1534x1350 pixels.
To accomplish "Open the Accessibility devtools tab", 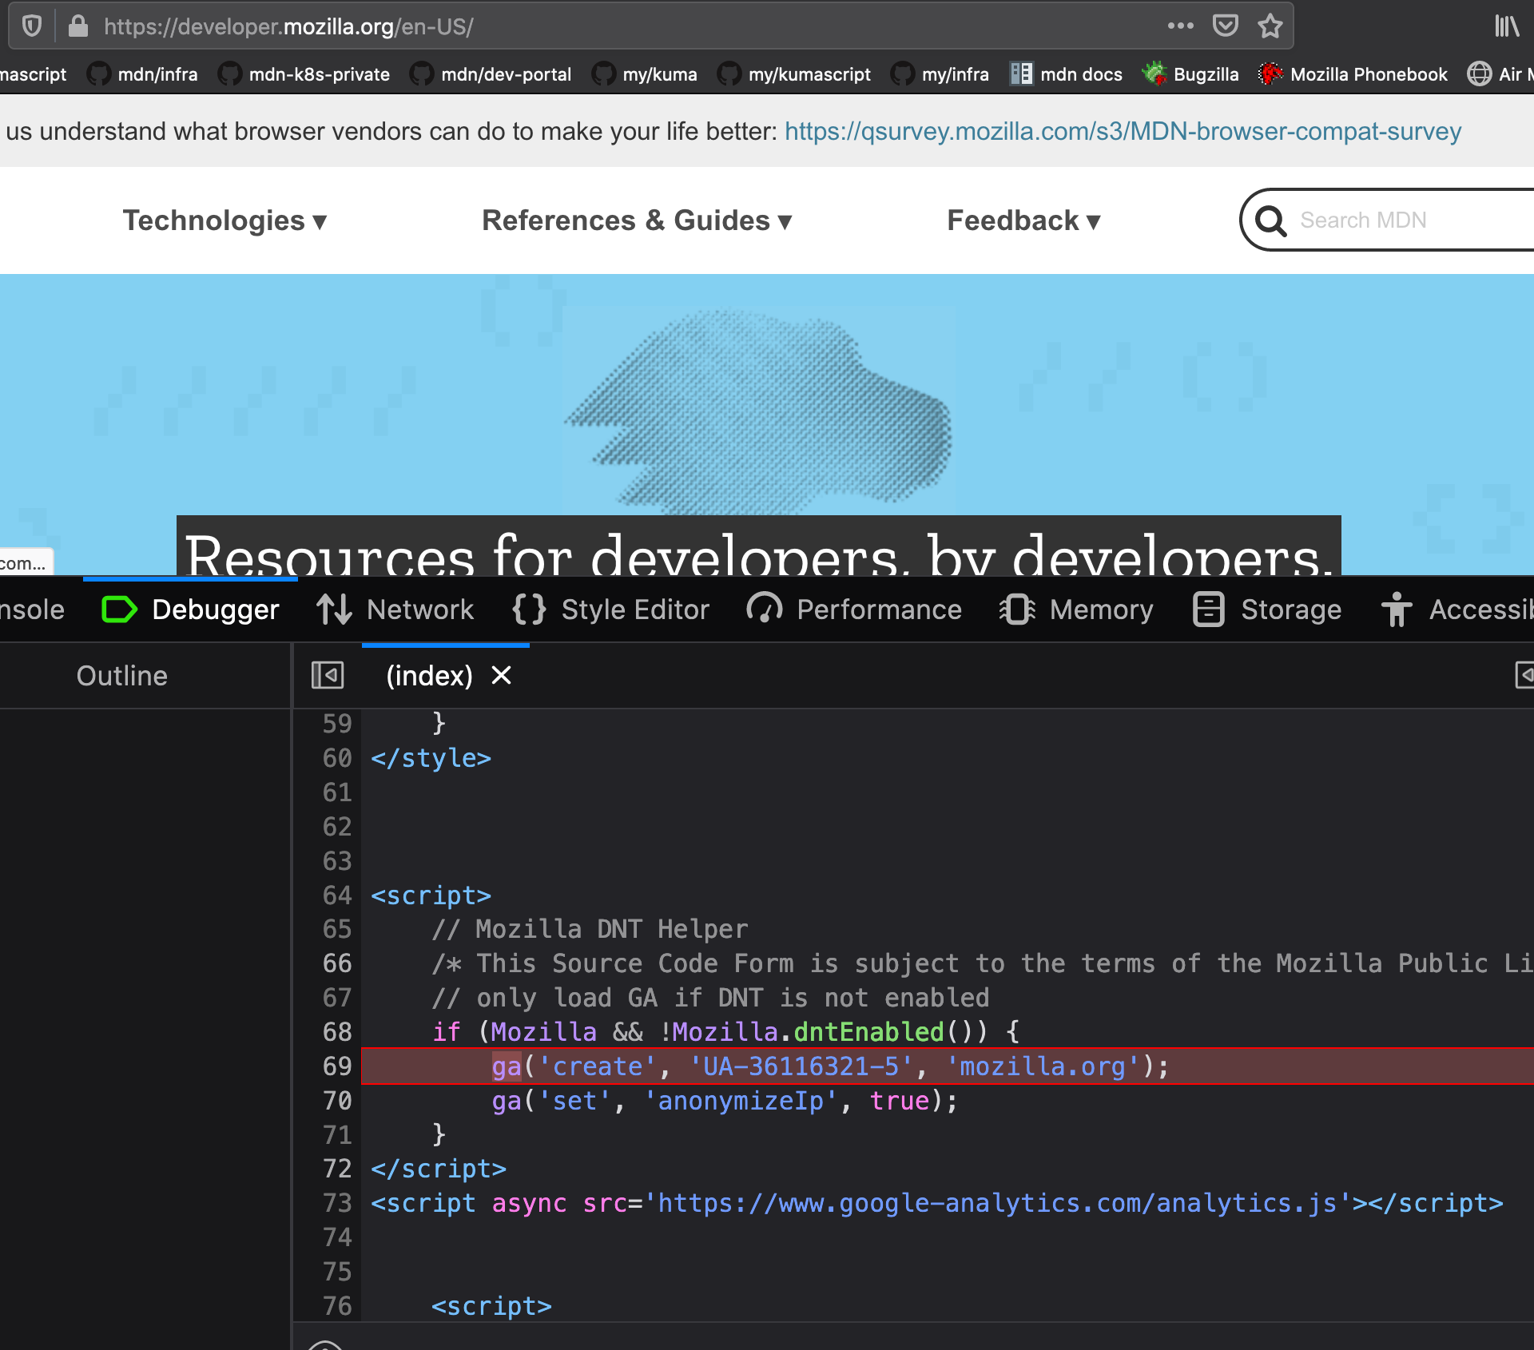I will (x=1457, y=609).
